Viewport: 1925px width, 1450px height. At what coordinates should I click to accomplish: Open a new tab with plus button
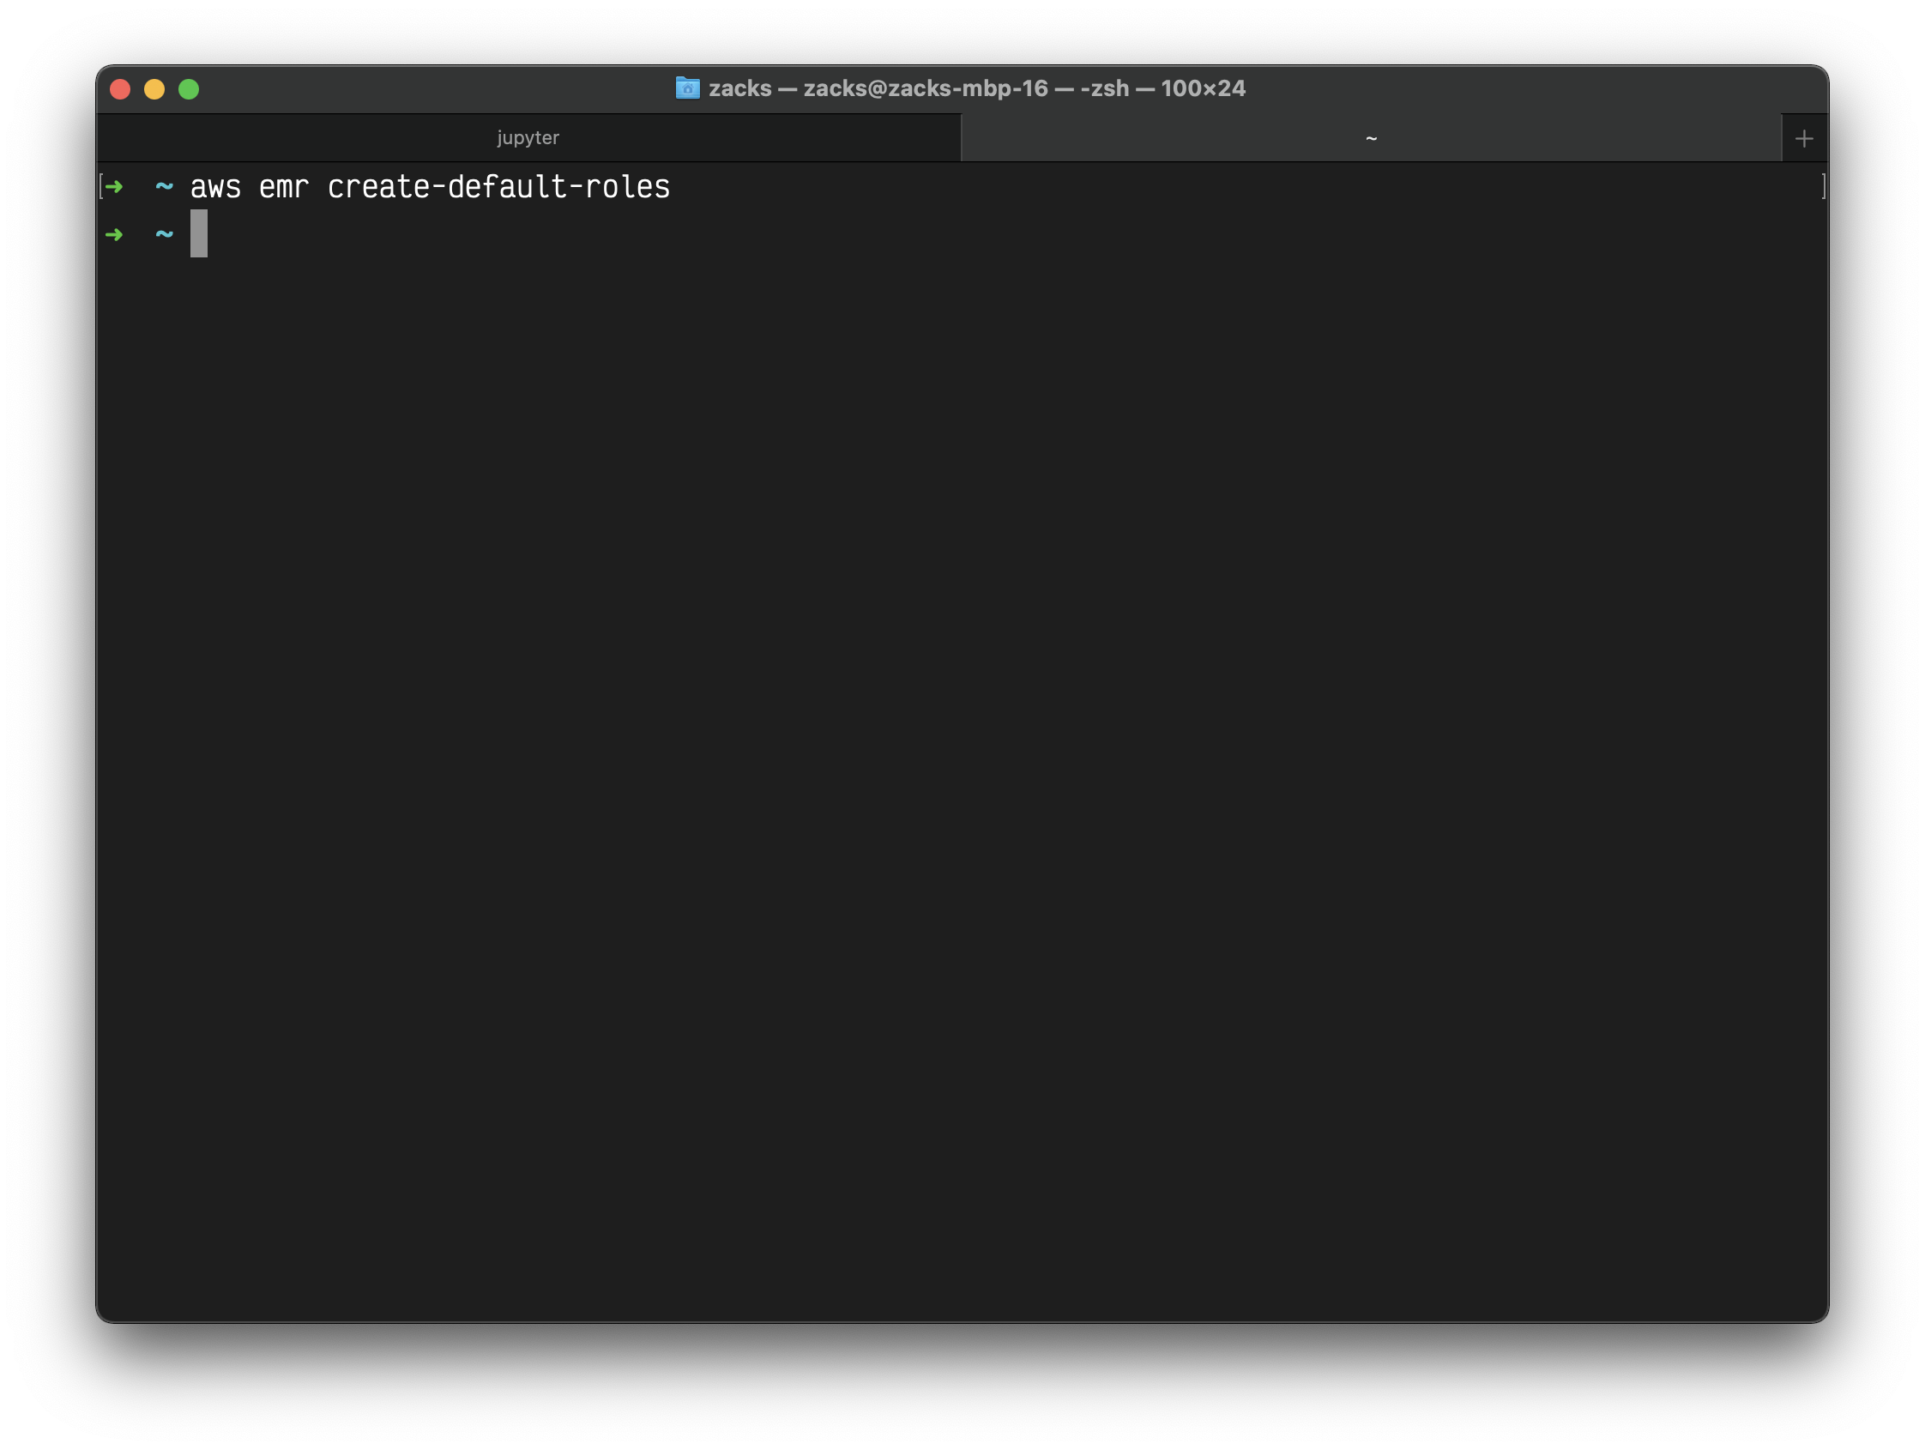1804,138
